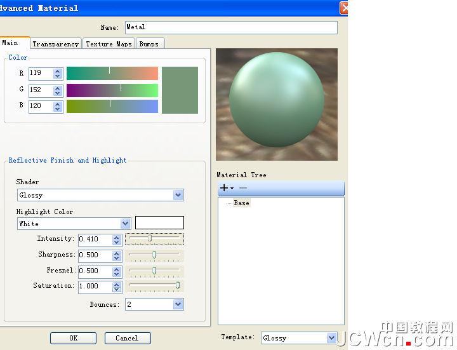457x350 pixels.
Task: Remove layer with the minus icon
Action: point(242,188)
